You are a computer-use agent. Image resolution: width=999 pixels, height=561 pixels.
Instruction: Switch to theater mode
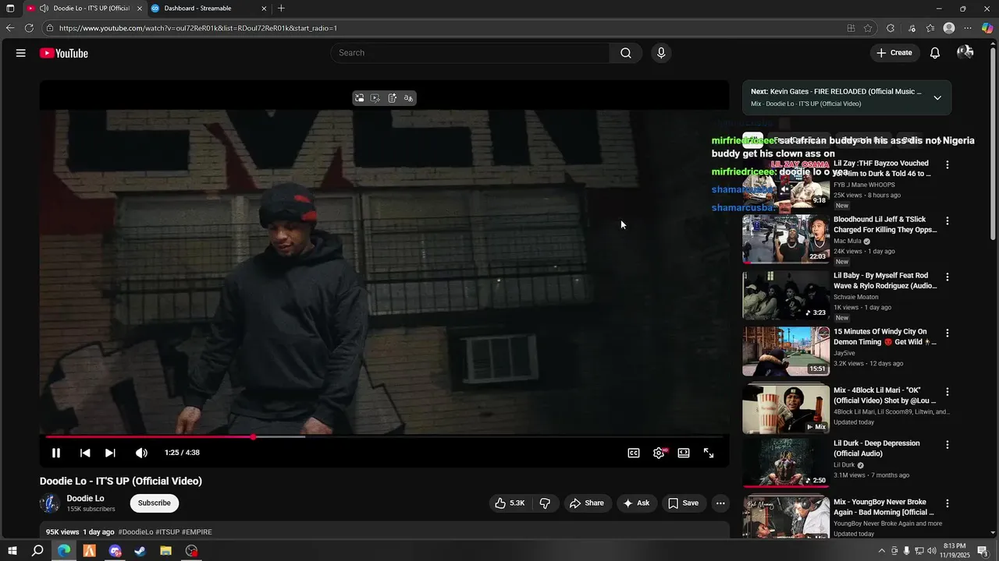coord(684,453)
